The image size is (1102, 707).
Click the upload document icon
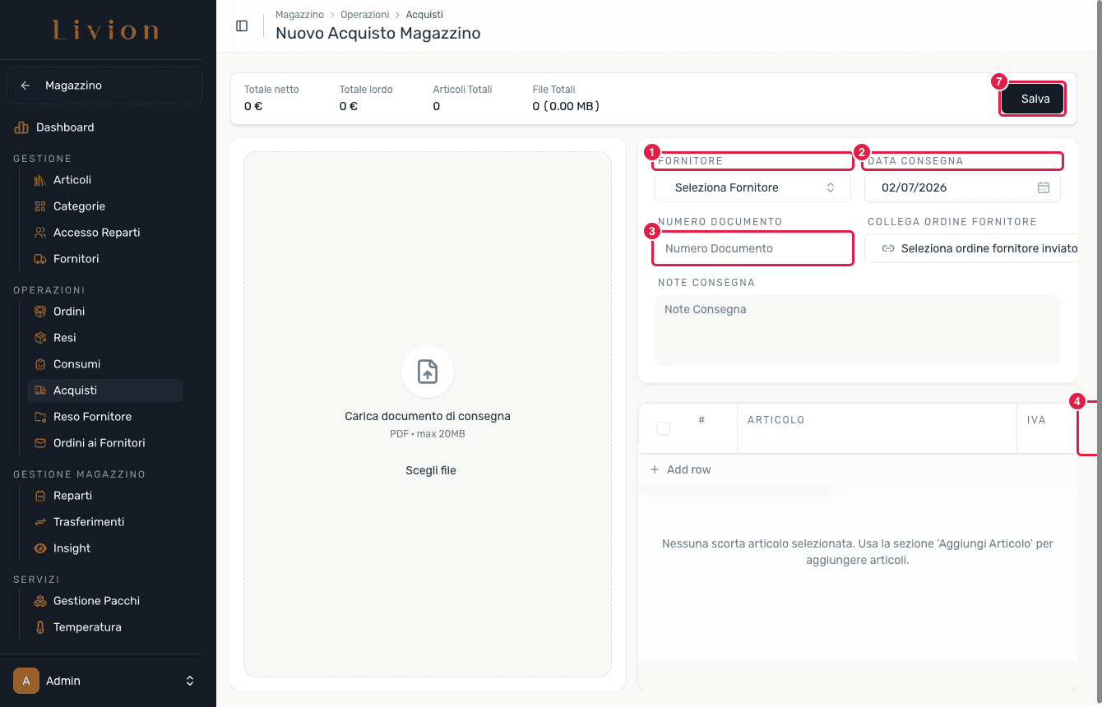click(428, 372)
